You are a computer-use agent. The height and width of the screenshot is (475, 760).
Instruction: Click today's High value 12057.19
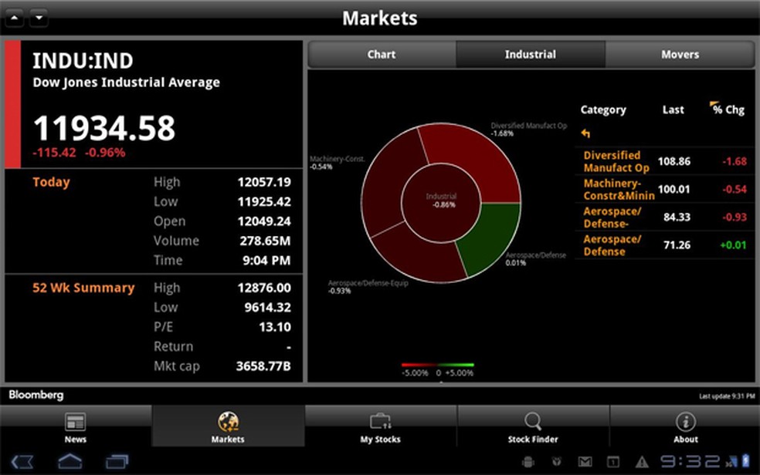click(264, 182)
